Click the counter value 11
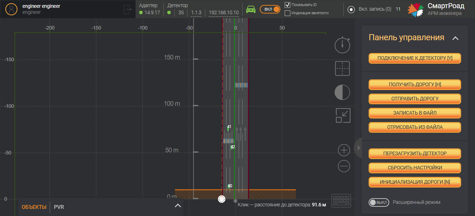Image resolution: width=475 pixels, height=216 pixels. (398, 9)
